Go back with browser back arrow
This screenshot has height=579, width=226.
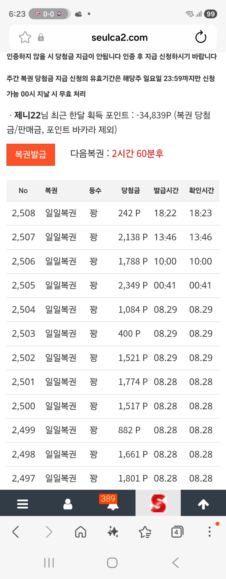[x=16, y=532]
